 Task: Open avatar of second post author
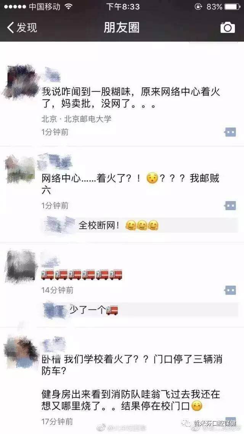[21, 169]
